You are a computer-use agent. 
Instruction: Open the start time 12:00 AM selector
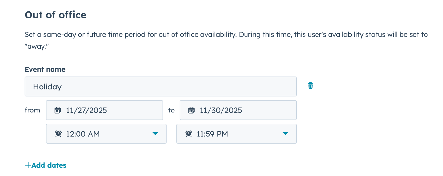[x=106, y=134]
